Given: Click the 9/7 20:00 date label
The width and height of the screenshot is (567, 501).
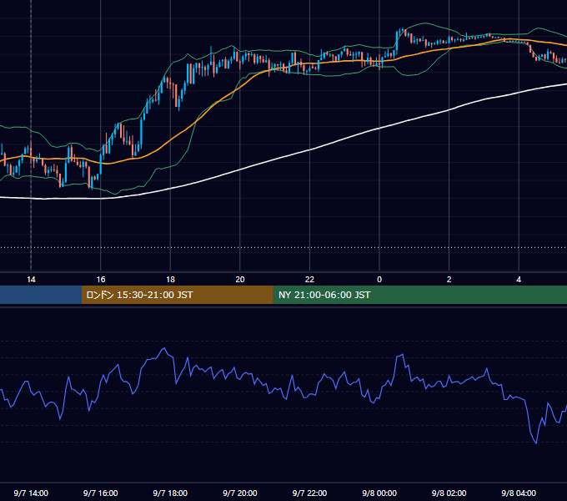Looking at the screenshot, I should tap(240, 493).
